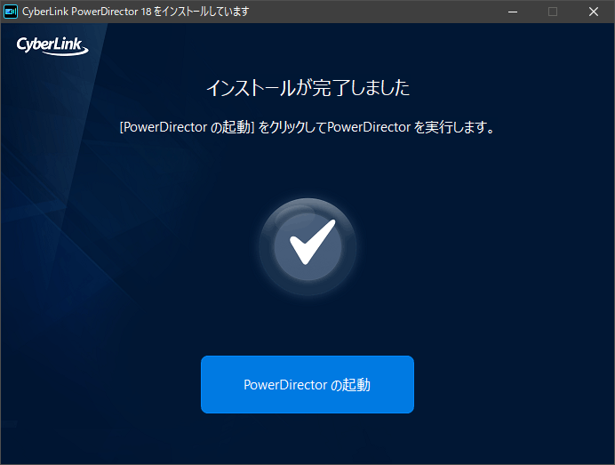Close the installer window

coord(594,12)
